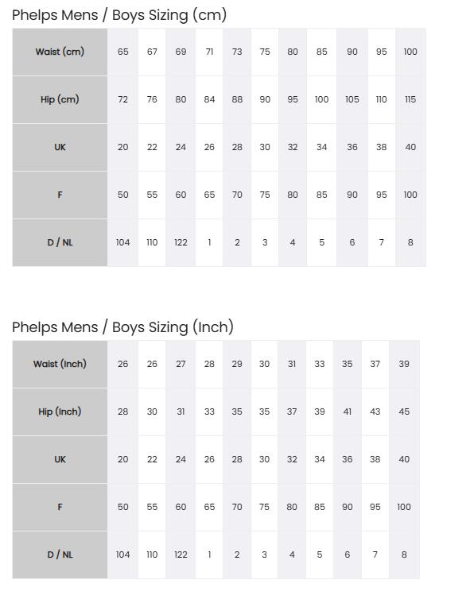Select waist value 33 in inch table
474x599 pixels.
[x=320, y=364]
